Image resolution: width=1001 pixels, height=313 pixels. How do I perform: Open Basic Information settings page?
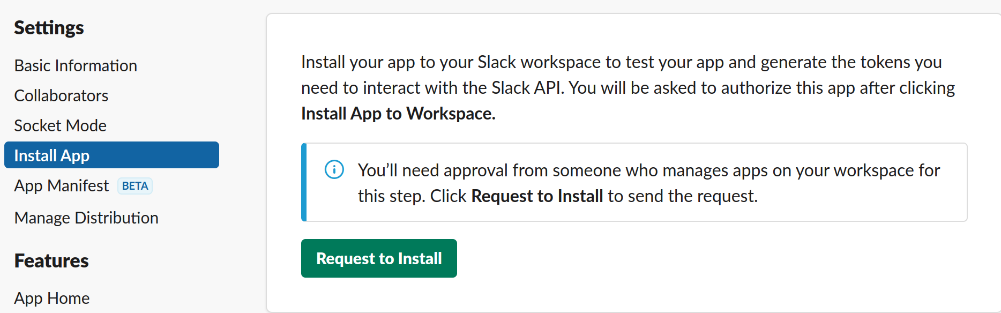(x=76, y=65)
